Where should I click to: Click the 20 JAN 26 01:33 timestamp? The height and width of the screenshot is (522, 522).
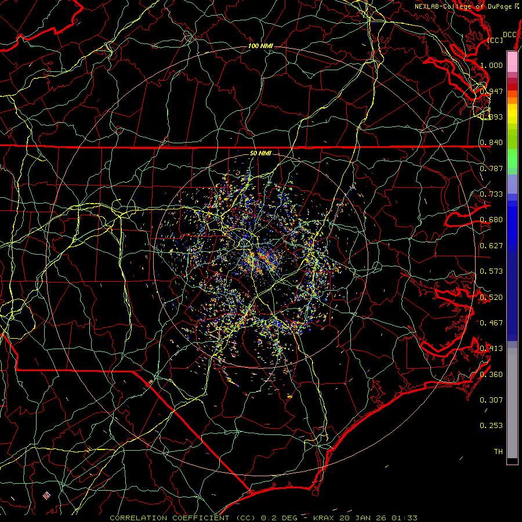click(379, 518)
